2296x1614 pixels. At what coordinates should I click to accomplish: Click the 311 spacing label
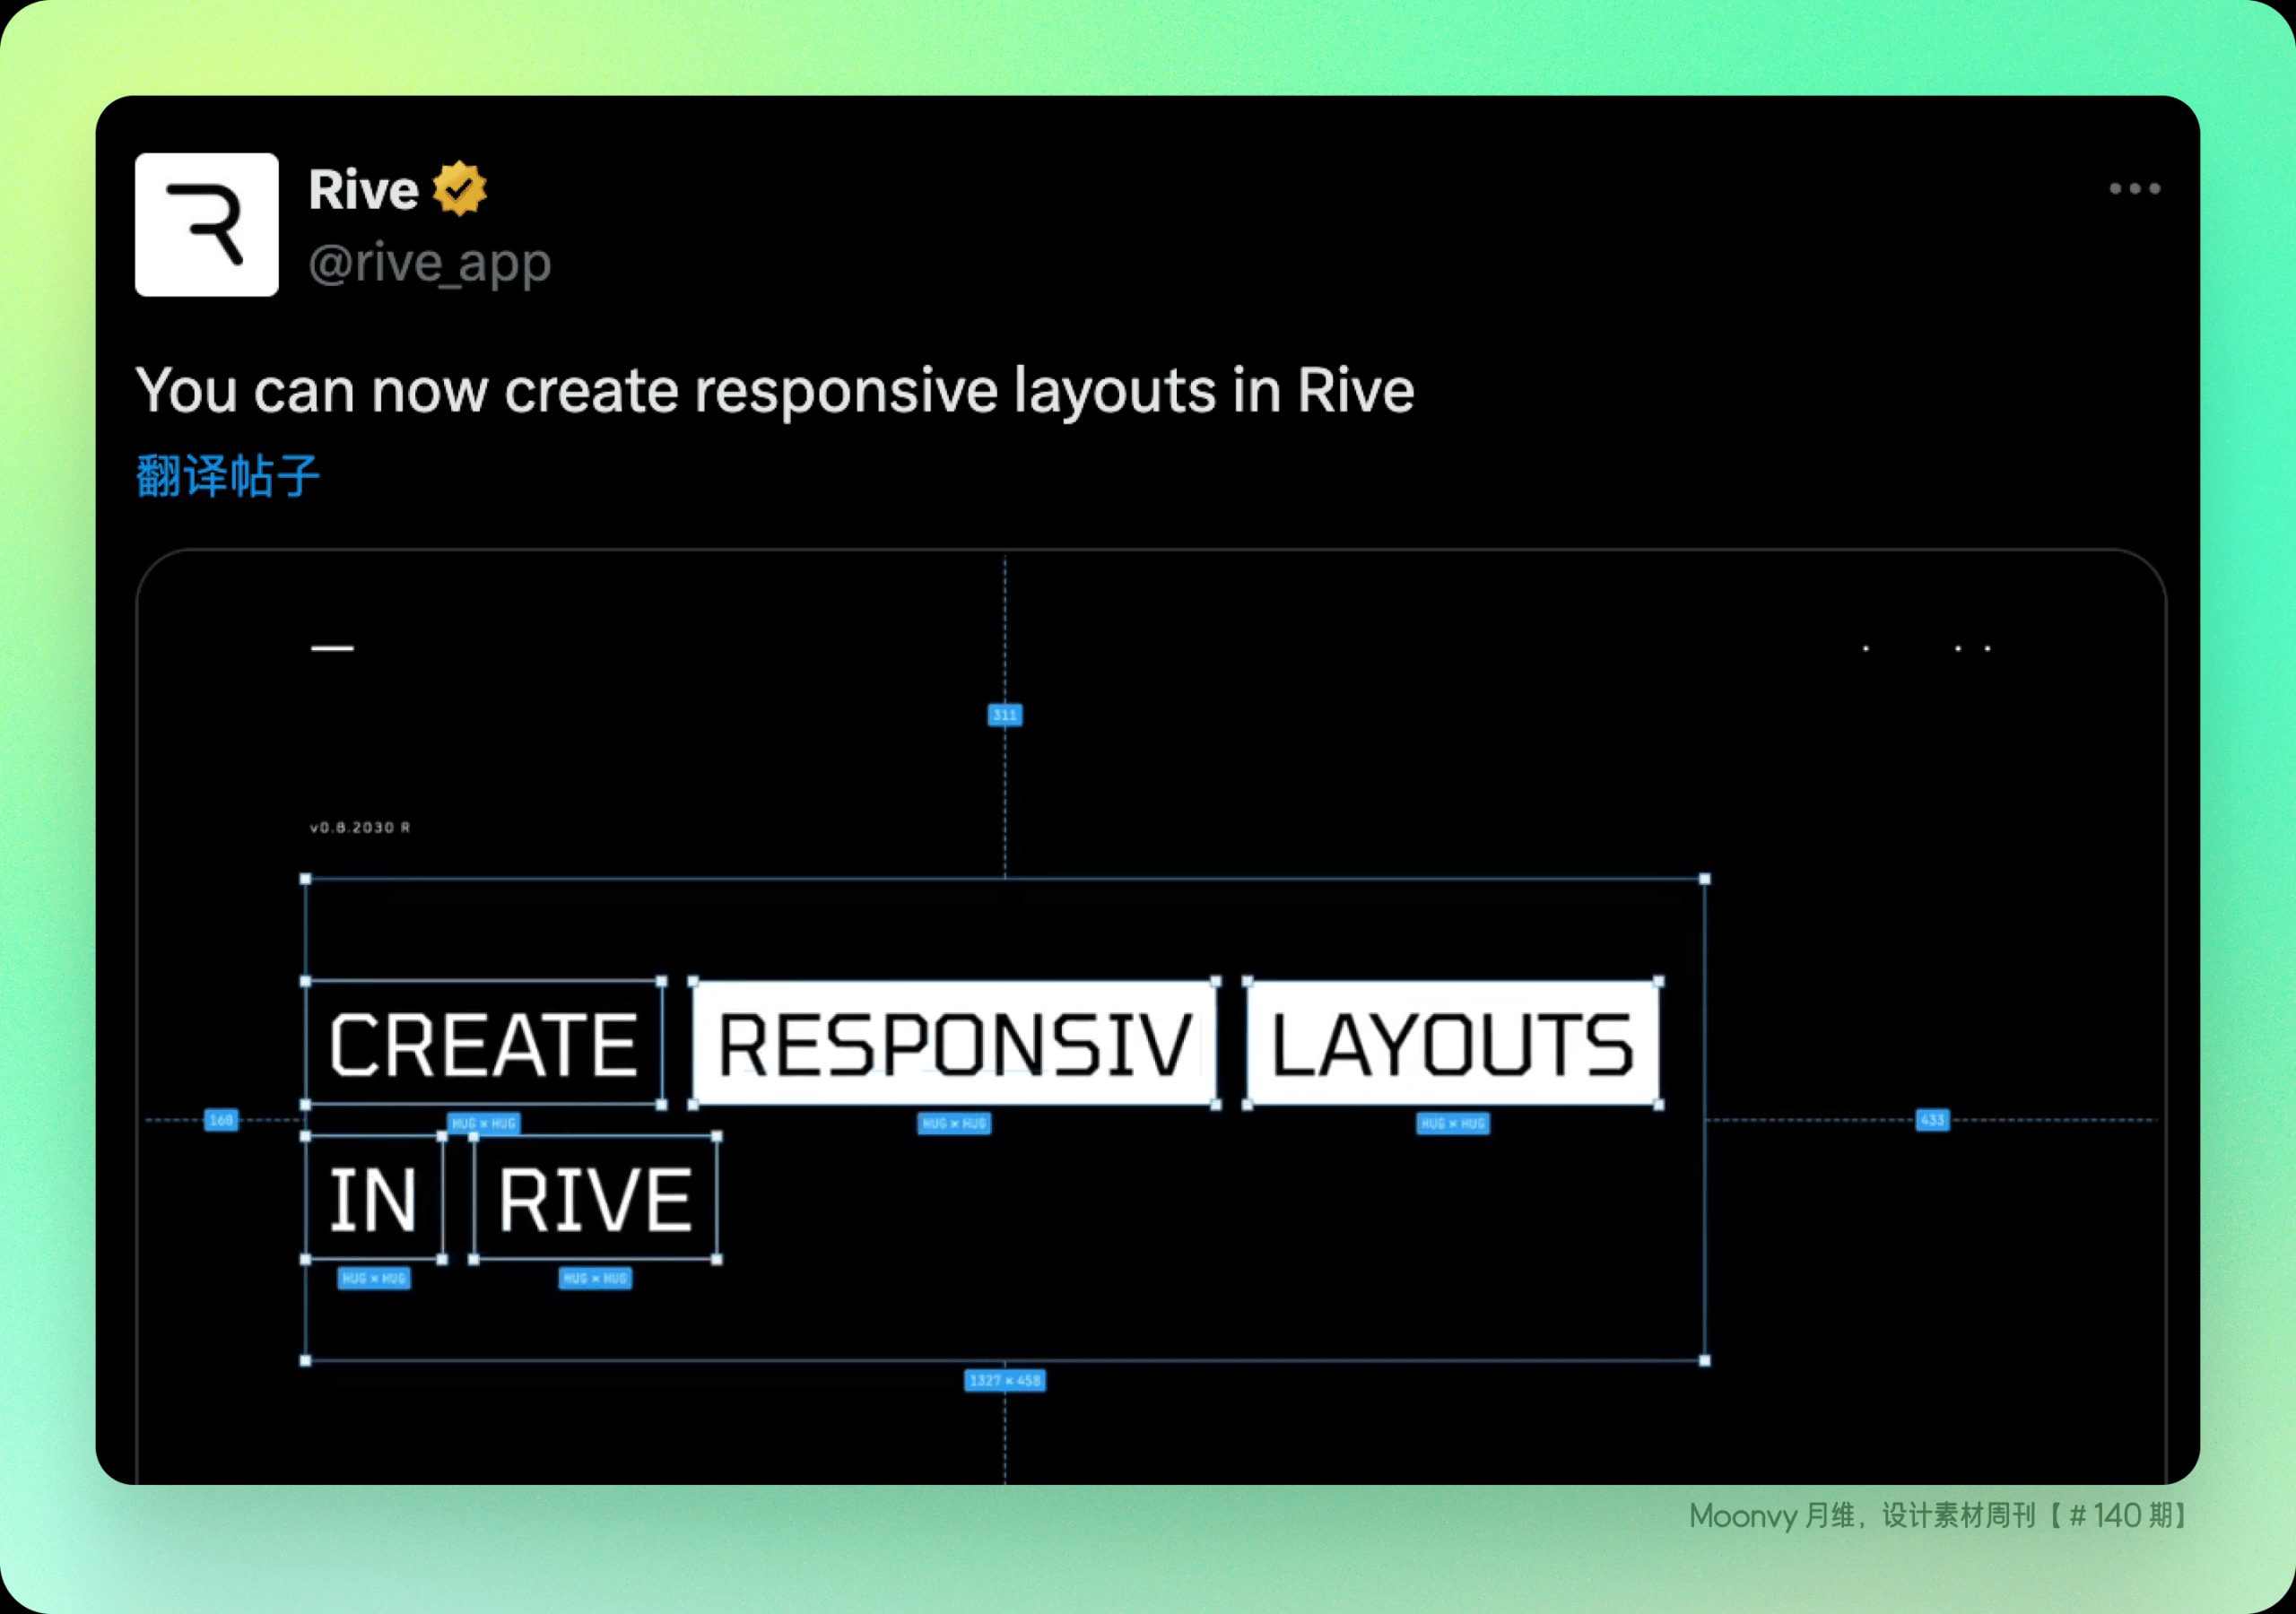(x=1005, y=715)
